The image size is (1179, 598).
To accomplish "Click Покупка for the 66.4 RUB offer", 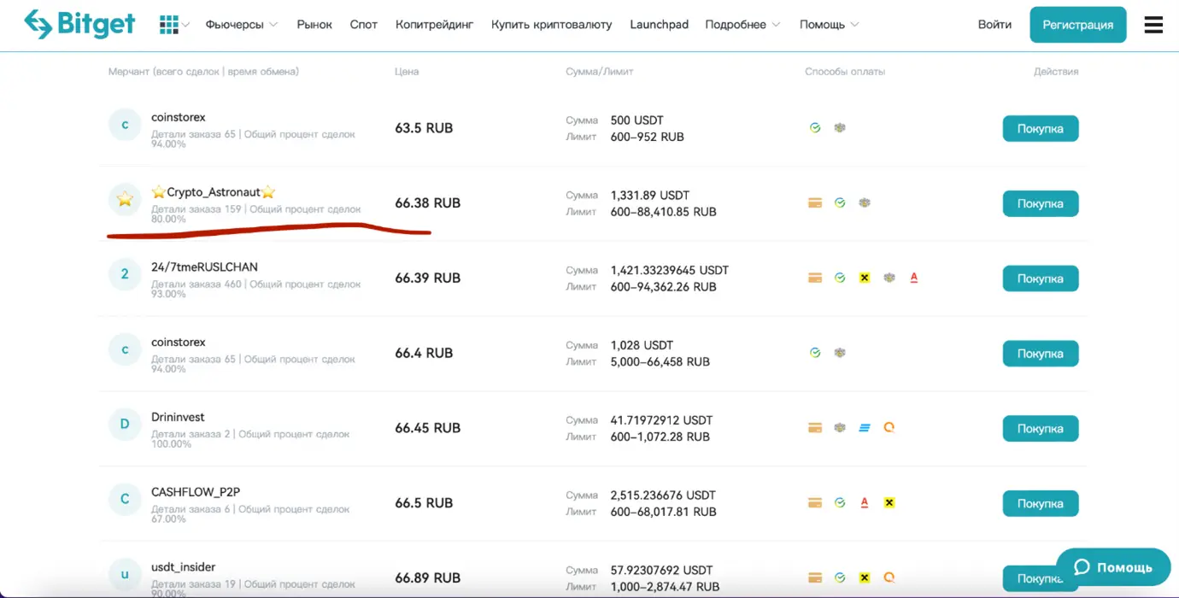I will pyautogui.click(x=1041, y=354).
